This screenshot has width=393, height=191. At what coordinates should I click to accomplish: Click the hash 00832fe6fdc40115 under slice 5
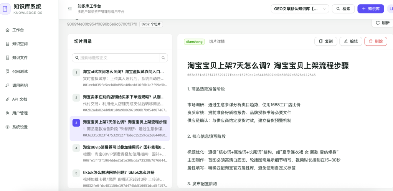pos(125,186)
